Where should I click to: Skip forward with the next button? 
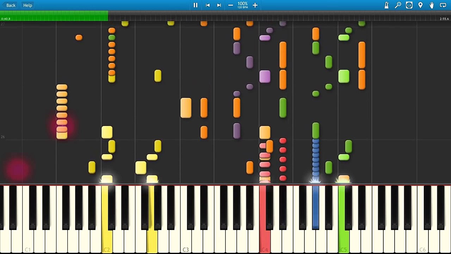coord(219,5)
